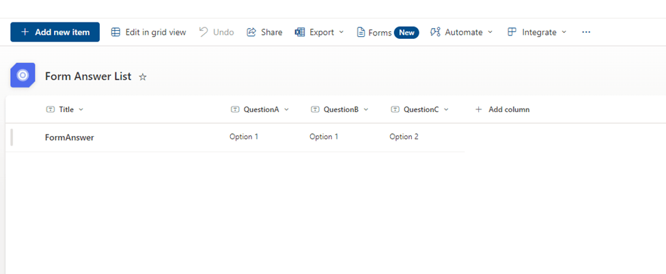
Task: Click the Undo arrow icon
Action: coord(204,32)
